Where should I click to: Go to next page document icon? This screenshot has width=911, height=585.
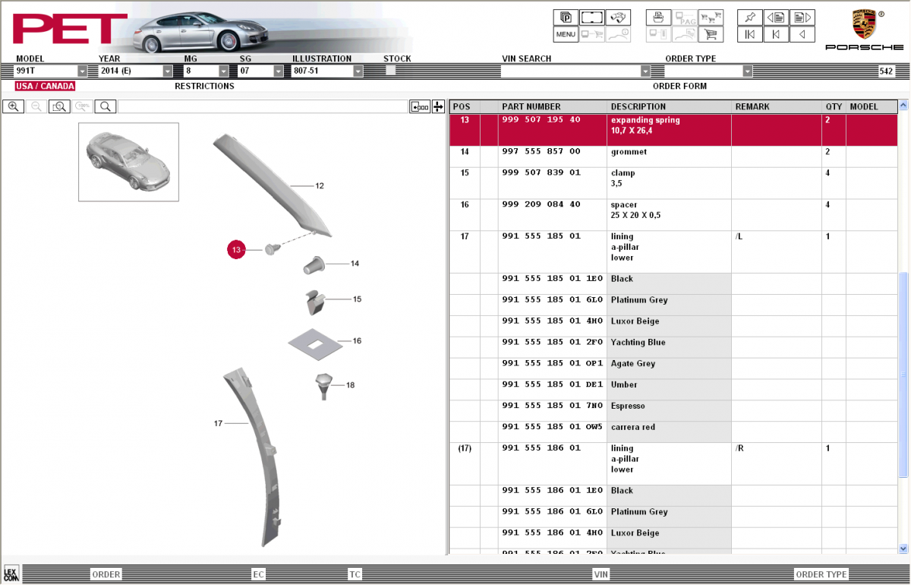(802, 17)
